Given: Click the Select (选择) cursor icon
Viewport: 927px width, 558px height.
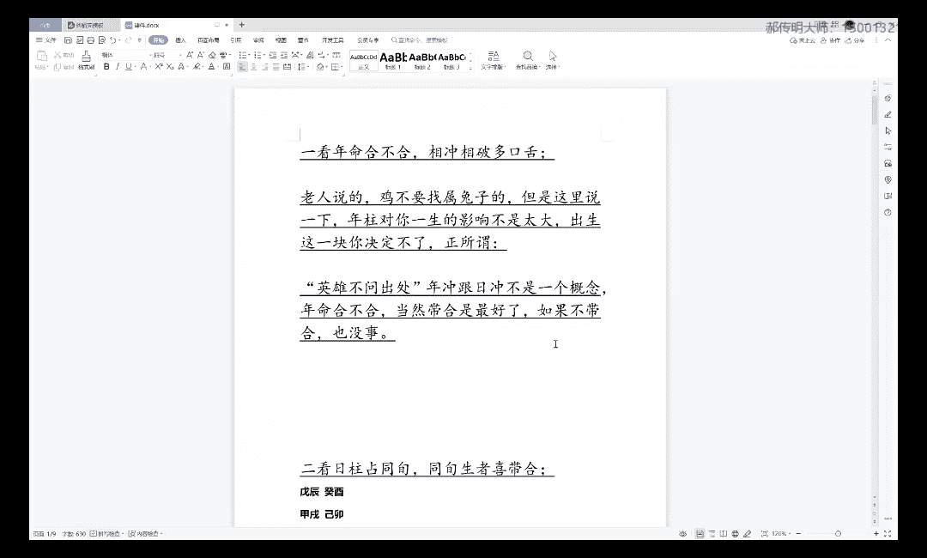Looking at the screenshot, I should click(552, 56).
